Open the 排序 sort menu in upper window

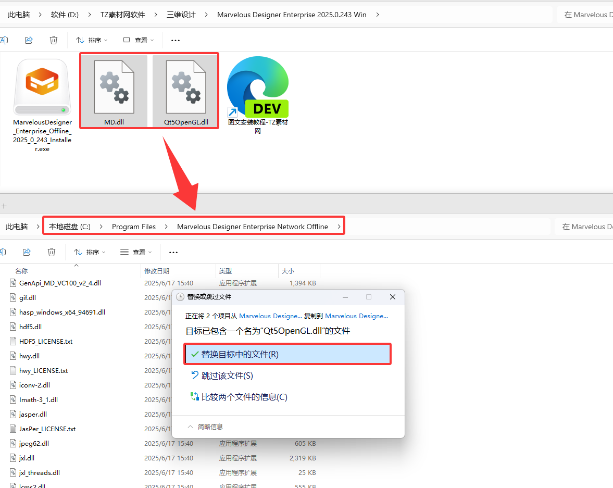(x=92, y=40)
